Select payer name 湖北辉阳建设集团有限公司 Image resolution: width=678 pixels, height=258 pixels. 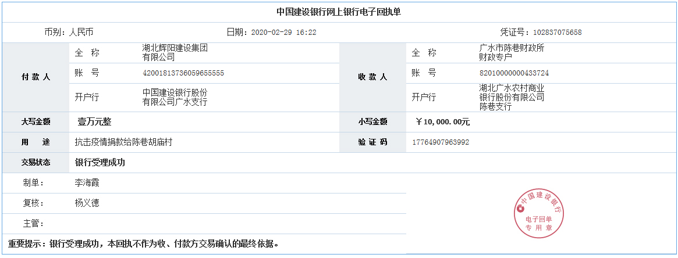coord(175,53)
